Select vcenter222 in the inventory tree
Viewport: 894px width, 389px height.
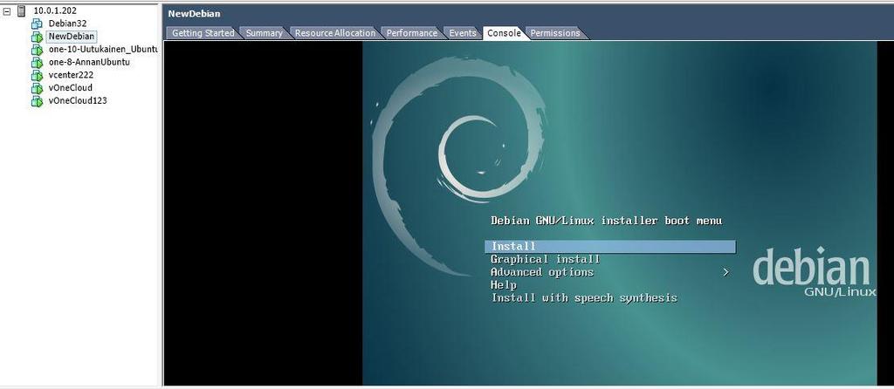tap(71, 75)
